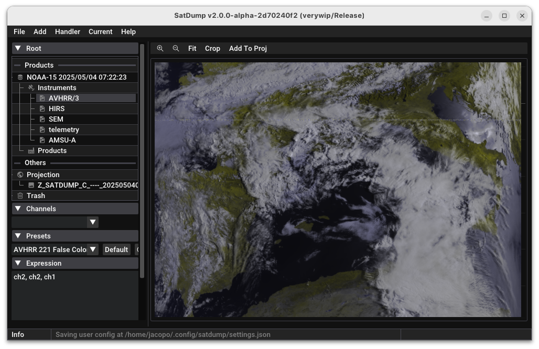
Task: Collapse the Presets section header
Action: (18, 236)
